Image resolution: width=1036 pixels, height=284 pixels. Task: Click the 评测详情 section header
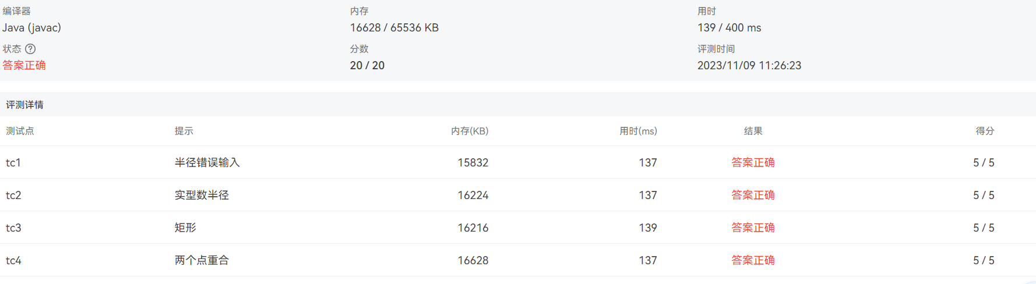point(24,105)
